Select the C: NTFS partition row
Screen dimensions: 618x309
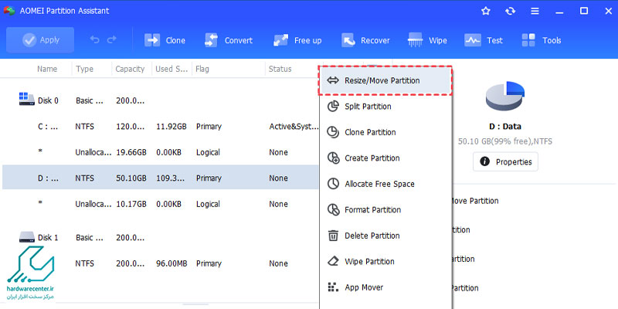pyautogui.click(x=154, y=126)
